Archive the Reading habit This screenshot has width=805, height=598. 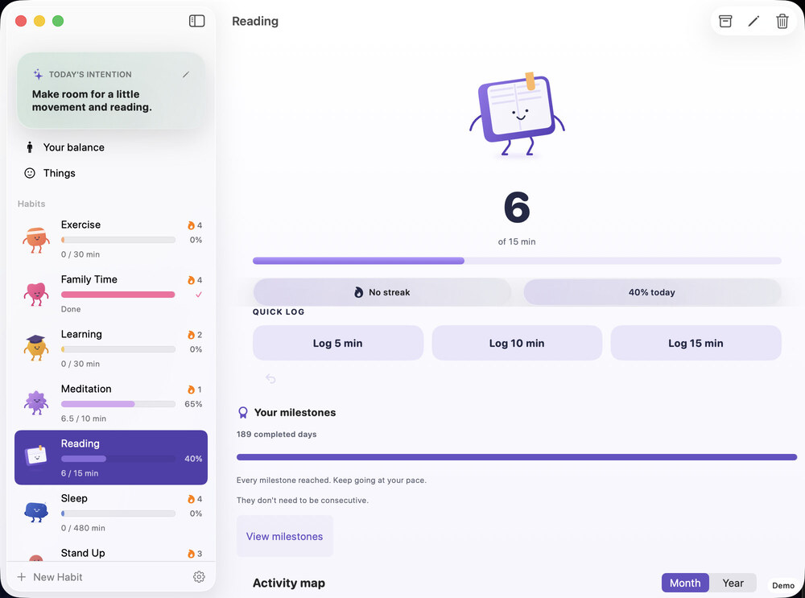(725, 21)
